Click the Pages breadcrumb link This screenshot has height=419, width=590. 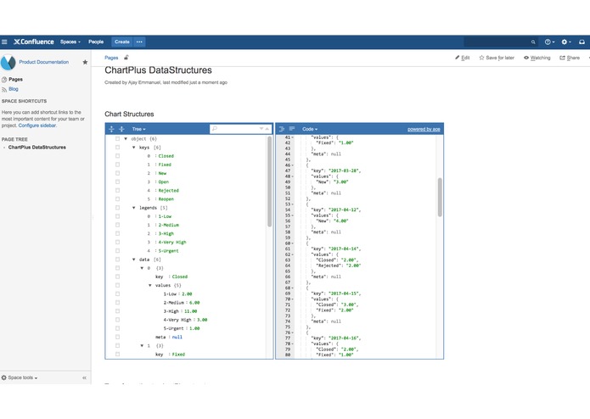(x=111, y=58)
